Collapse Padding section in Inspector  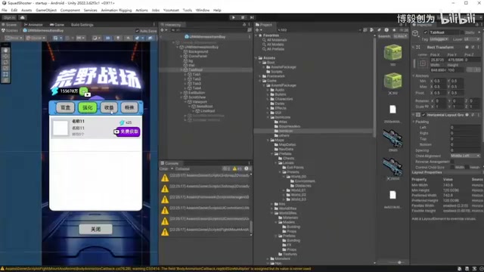[414, 122]
